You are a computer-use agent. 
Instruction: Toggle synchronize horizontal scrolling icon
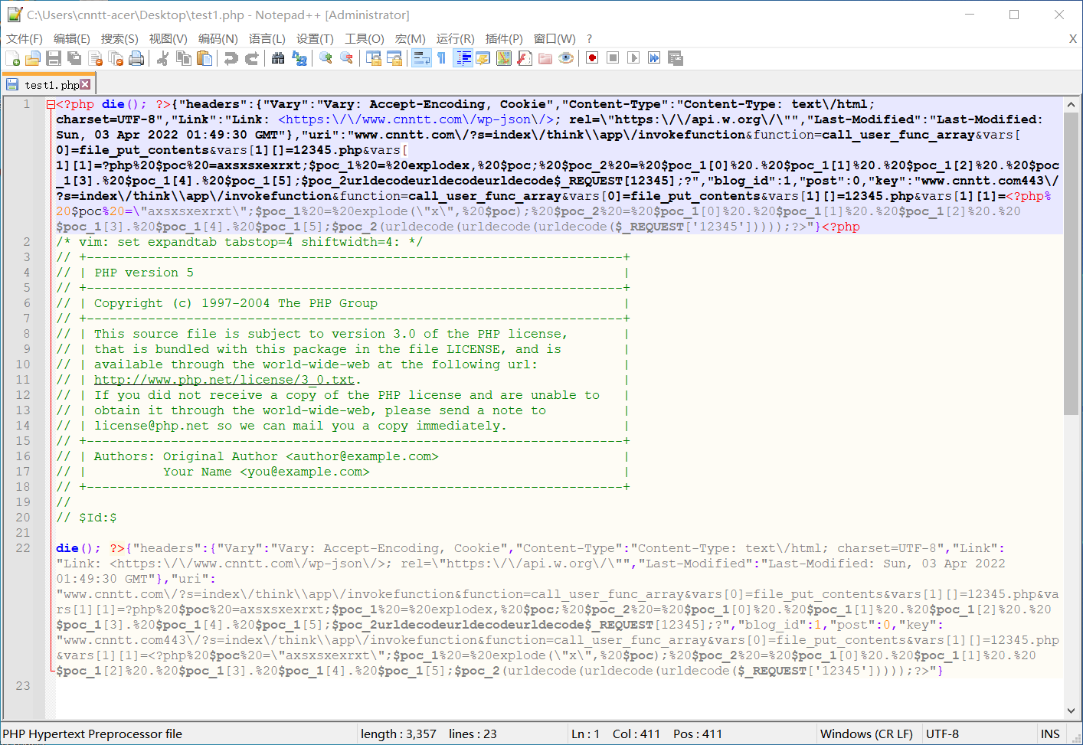(x=394, y=58)
